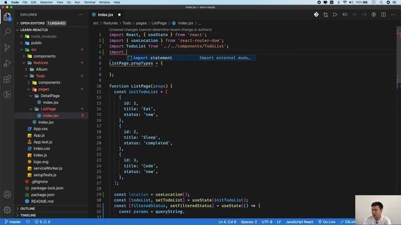Open logo.svg file

coord(41,162)
